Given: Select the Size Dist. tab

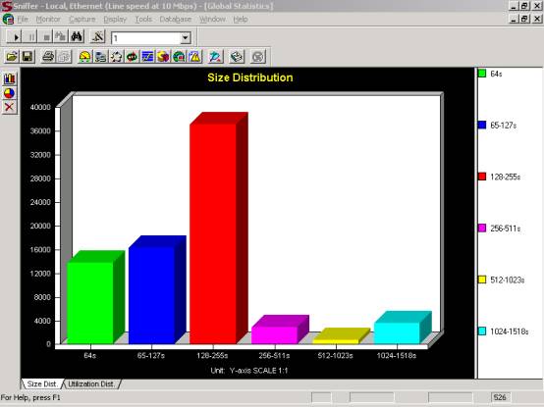Looking at the screenshot, I should click(x=42, y=383).
